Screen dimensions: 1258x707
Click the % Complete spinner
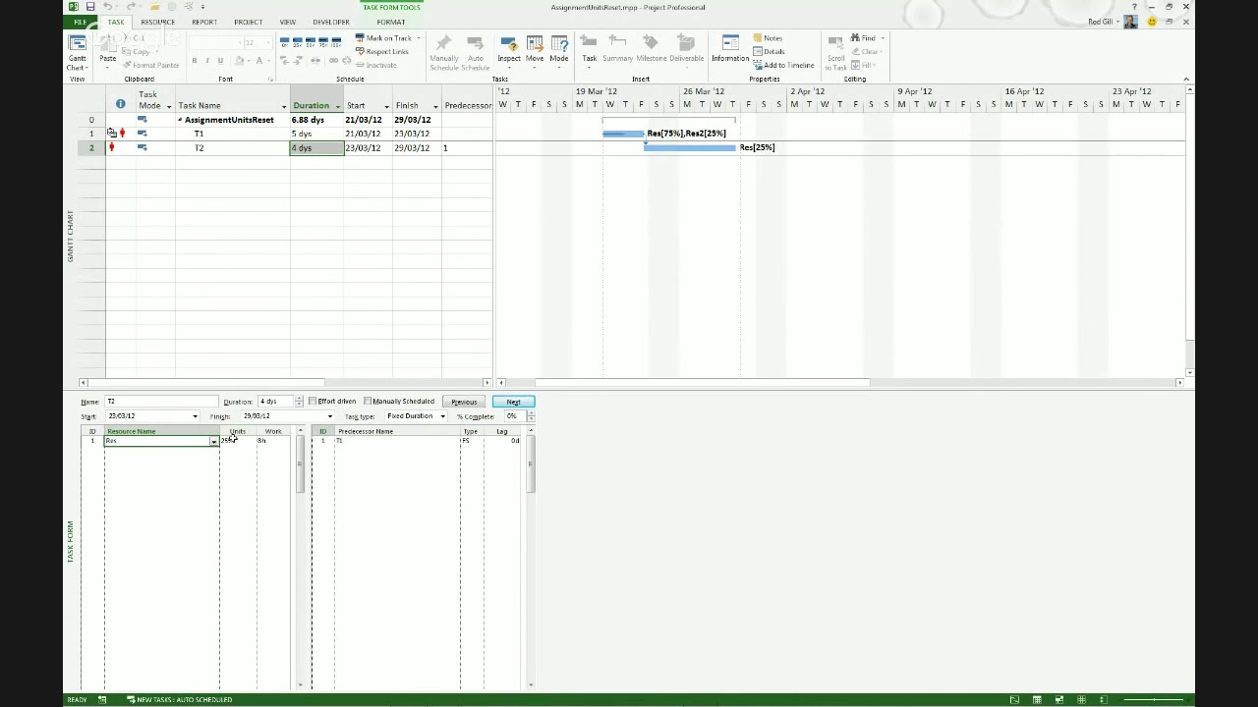point(531,416)
